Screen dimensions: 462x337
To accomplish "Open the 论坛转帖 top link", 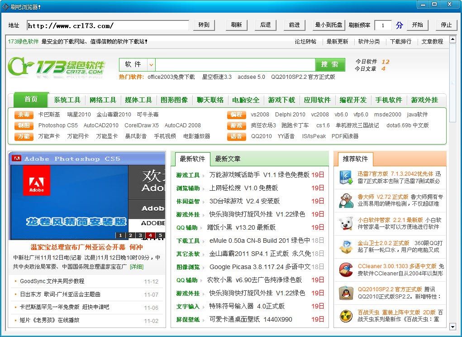I will coord(305,42).
